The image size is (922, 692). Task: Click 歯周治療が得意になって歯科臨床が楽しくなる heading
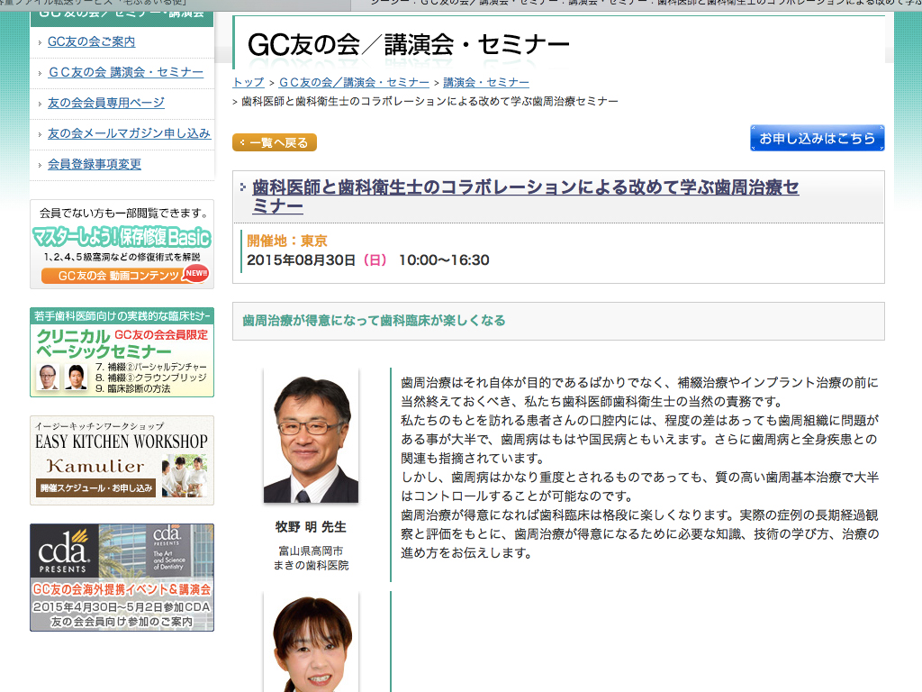(374, 321)
